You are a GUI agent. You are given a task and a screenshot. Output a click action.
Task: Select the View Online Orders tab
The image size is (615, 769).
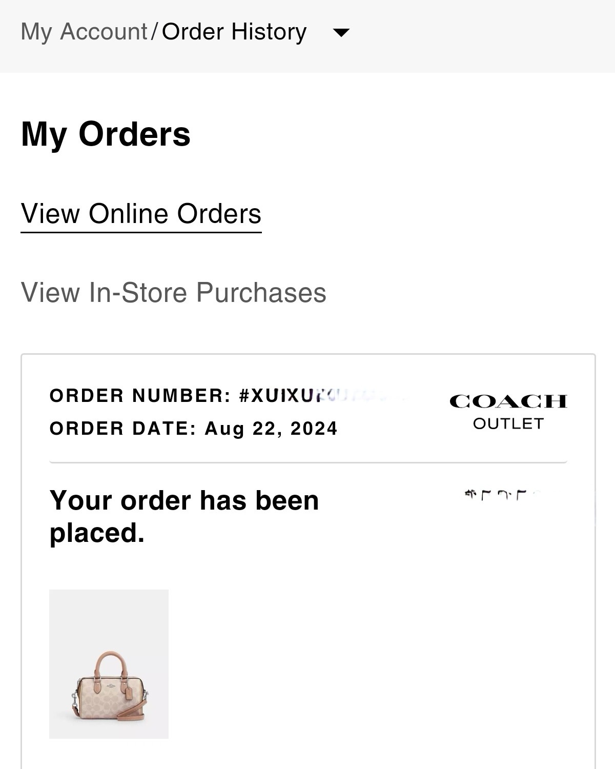(141, 214)
